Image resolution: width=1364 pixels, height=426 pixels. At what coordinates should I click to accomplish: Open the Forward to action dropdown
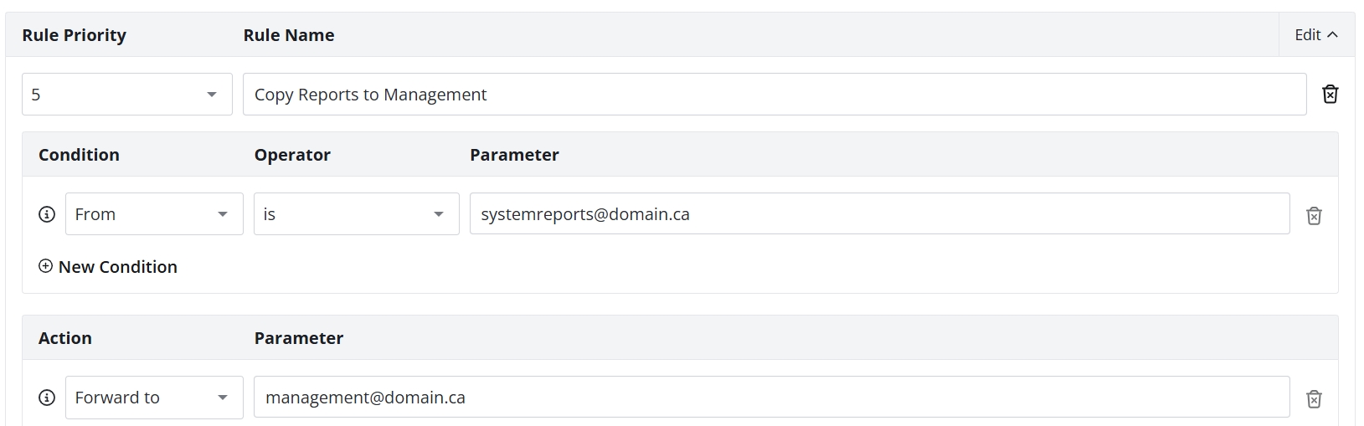(x=154, y=398)
